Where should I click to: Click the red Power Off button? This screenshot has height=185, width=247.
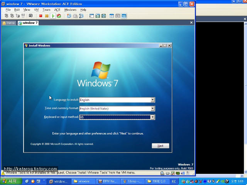pos(41,16)
